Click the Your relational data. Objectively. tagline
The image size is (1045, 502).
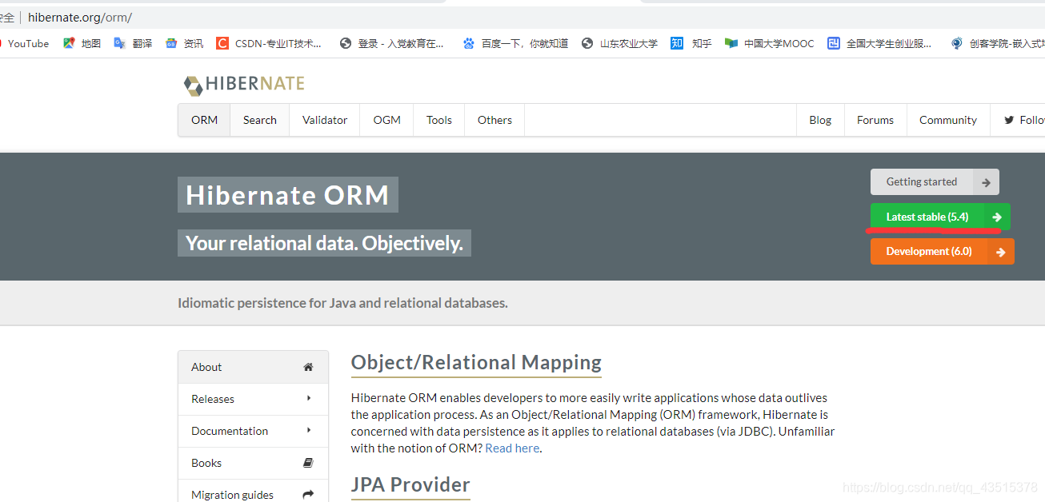pos(324,243)
